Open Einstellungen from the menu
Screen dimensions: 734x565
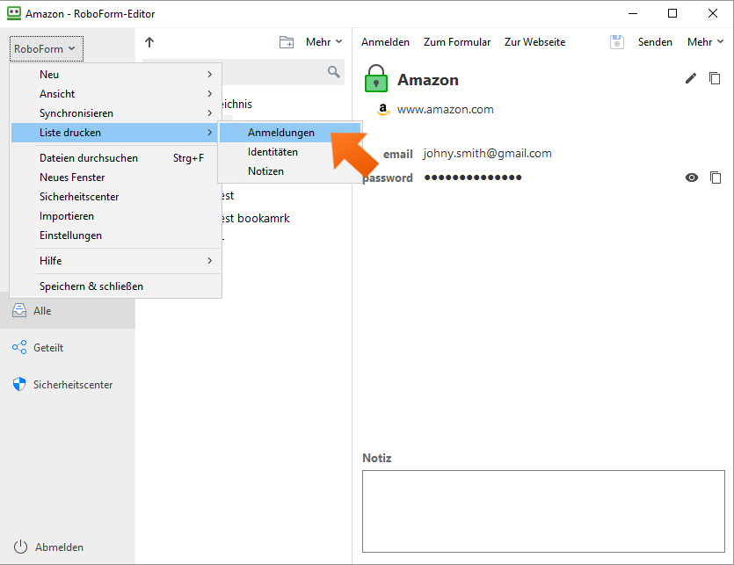click(x=116, y=235)
